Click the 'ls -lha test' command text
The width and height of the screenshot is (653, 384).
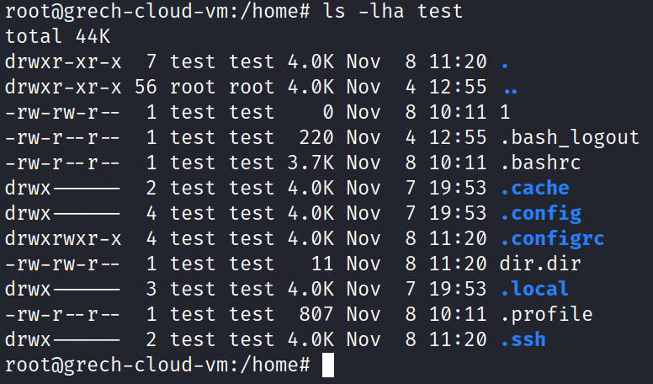coord(393,11)
